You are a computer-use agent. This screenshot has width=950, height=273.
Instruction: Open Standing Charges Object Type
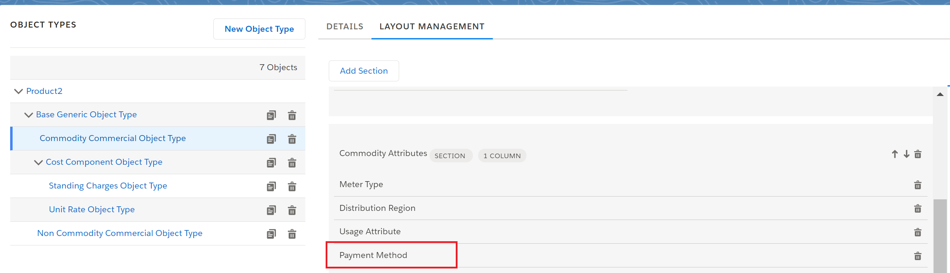[108, 186]
